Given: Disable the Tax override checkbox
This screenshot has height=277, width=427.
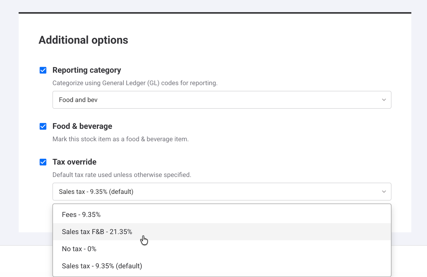Looking at the screenshot, I should point(43,162).
